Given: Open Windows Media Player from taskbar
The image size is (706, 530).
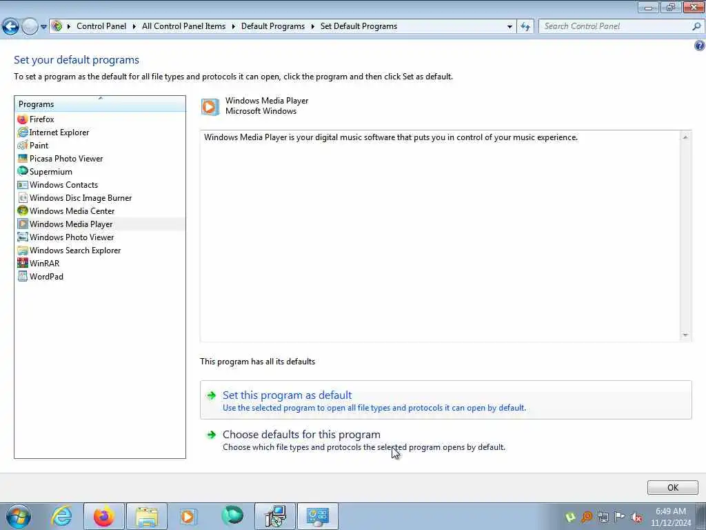Looking at the screenshot, I should coord(188,516).
